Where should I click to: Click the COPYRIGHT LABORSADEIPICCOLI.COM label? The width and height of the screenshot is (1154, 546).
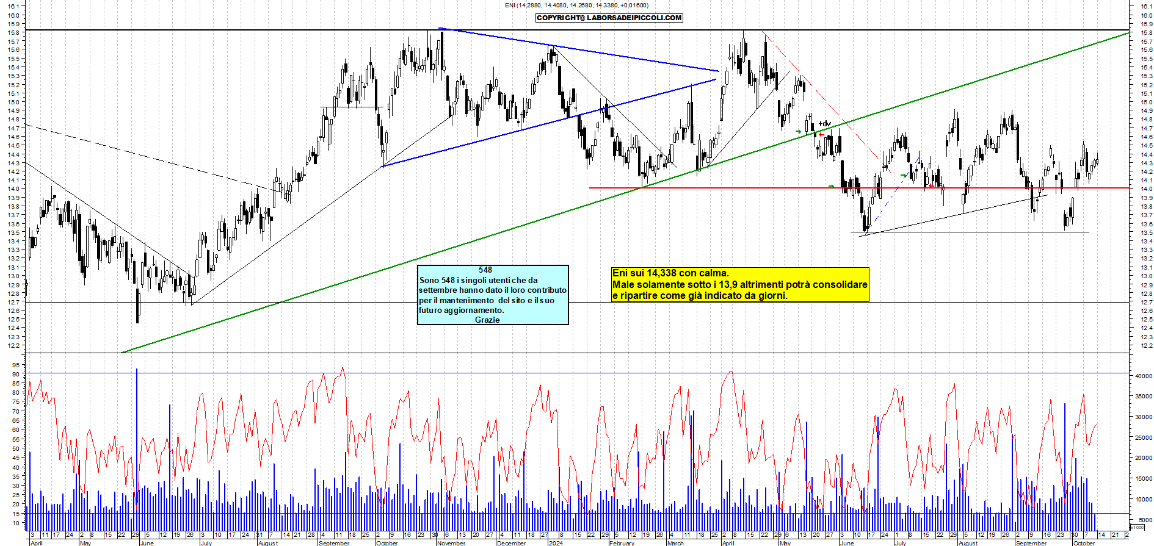click(609, 18)
